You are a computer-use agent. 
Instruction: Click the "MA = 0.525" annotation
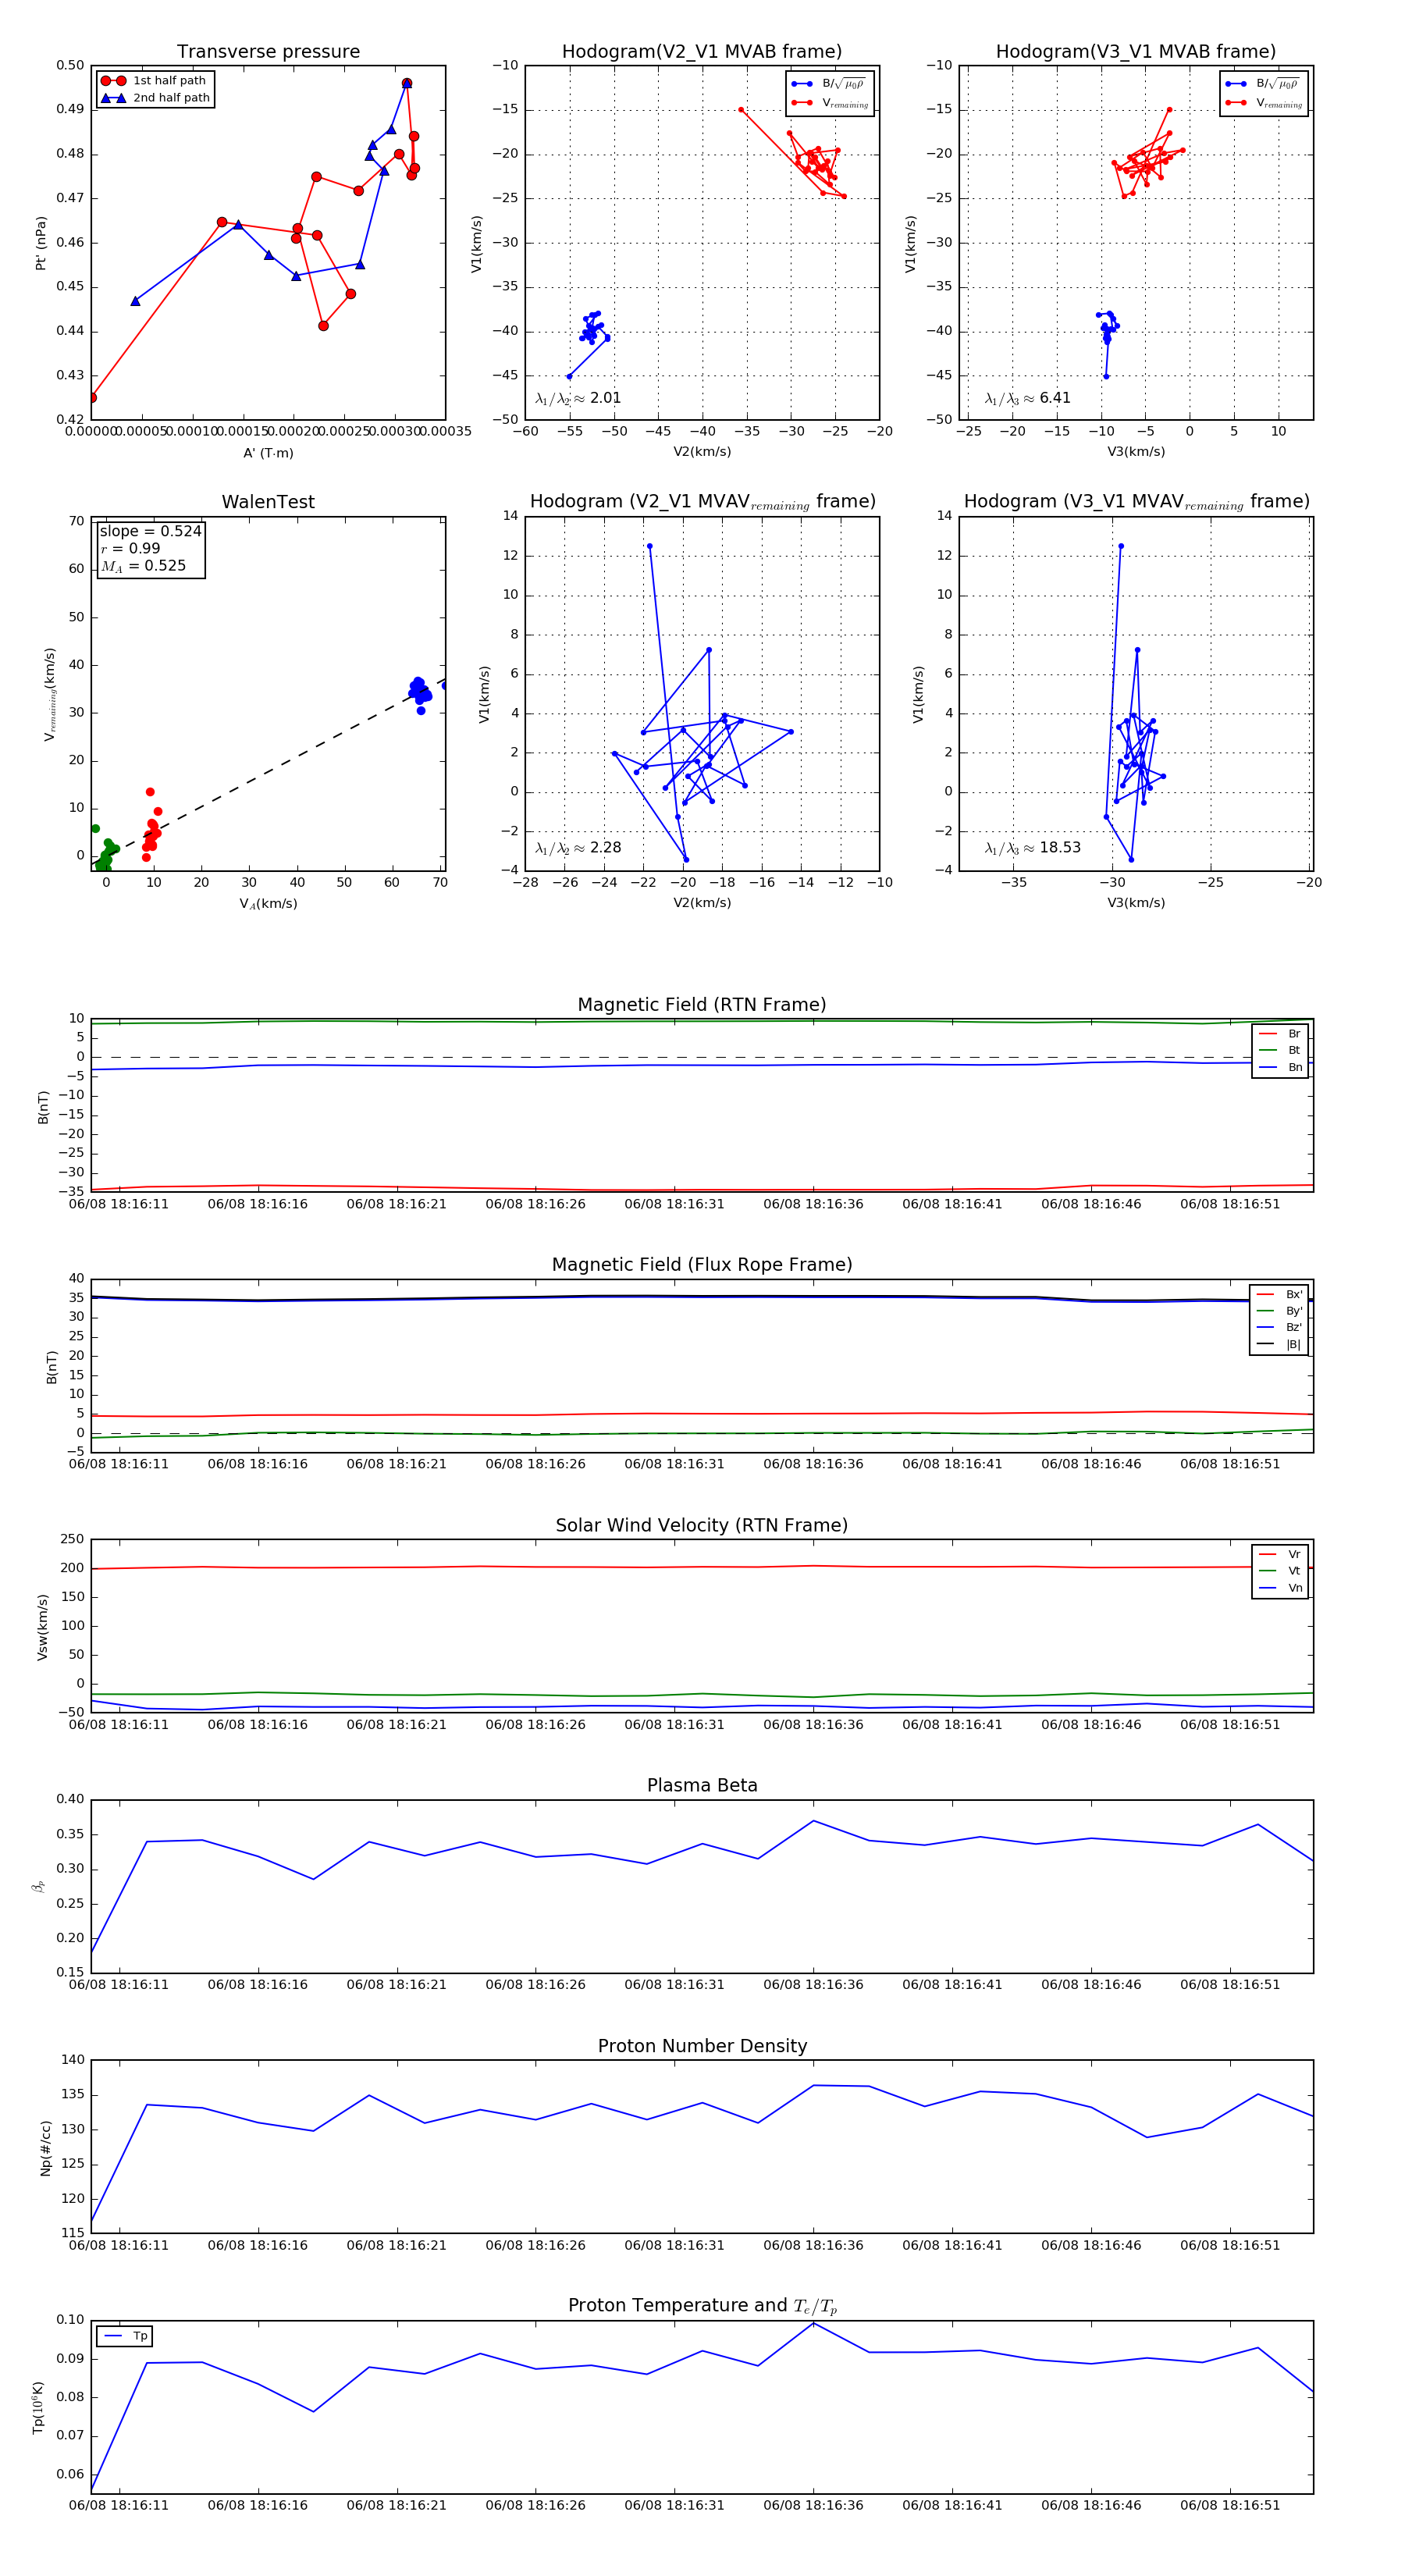[143, 566]
